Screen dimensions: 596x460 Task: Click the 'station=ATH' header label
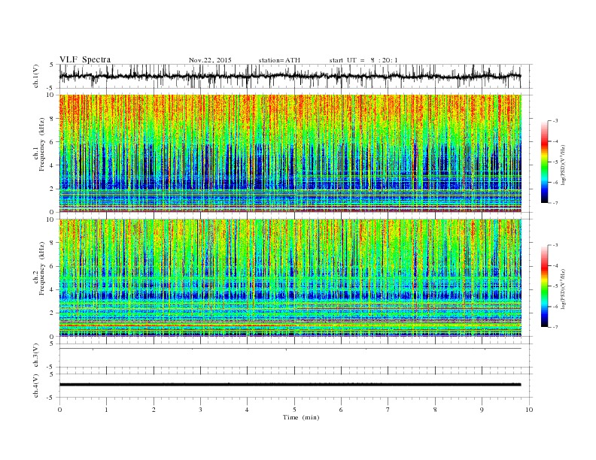pyautogui.click(x=279, y=60)
